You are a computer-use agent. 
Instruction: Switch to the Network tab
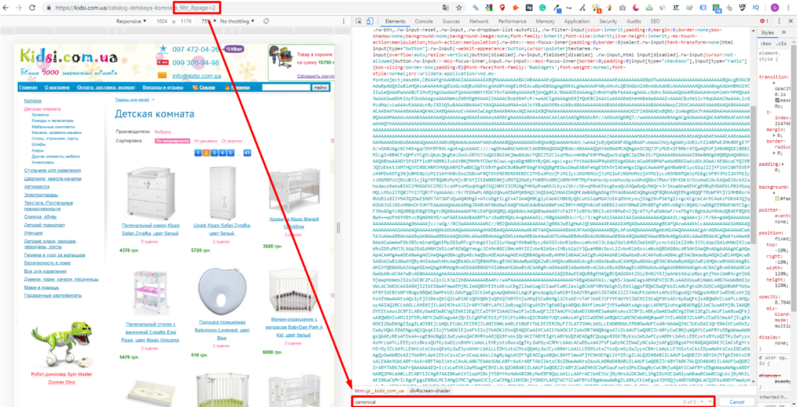coord(478,21)
